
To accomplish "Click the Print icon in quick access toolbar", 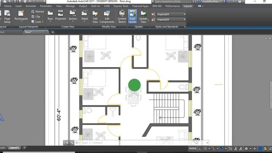I will click(x=25, y=1).
